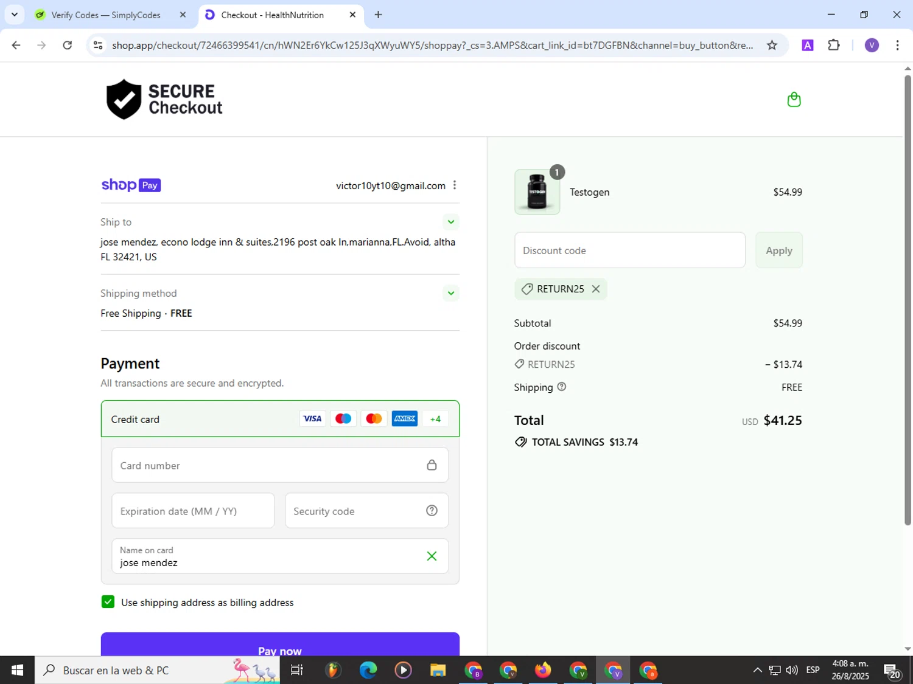
Task: Click the purple A extension icon
Action: point(808,45)
